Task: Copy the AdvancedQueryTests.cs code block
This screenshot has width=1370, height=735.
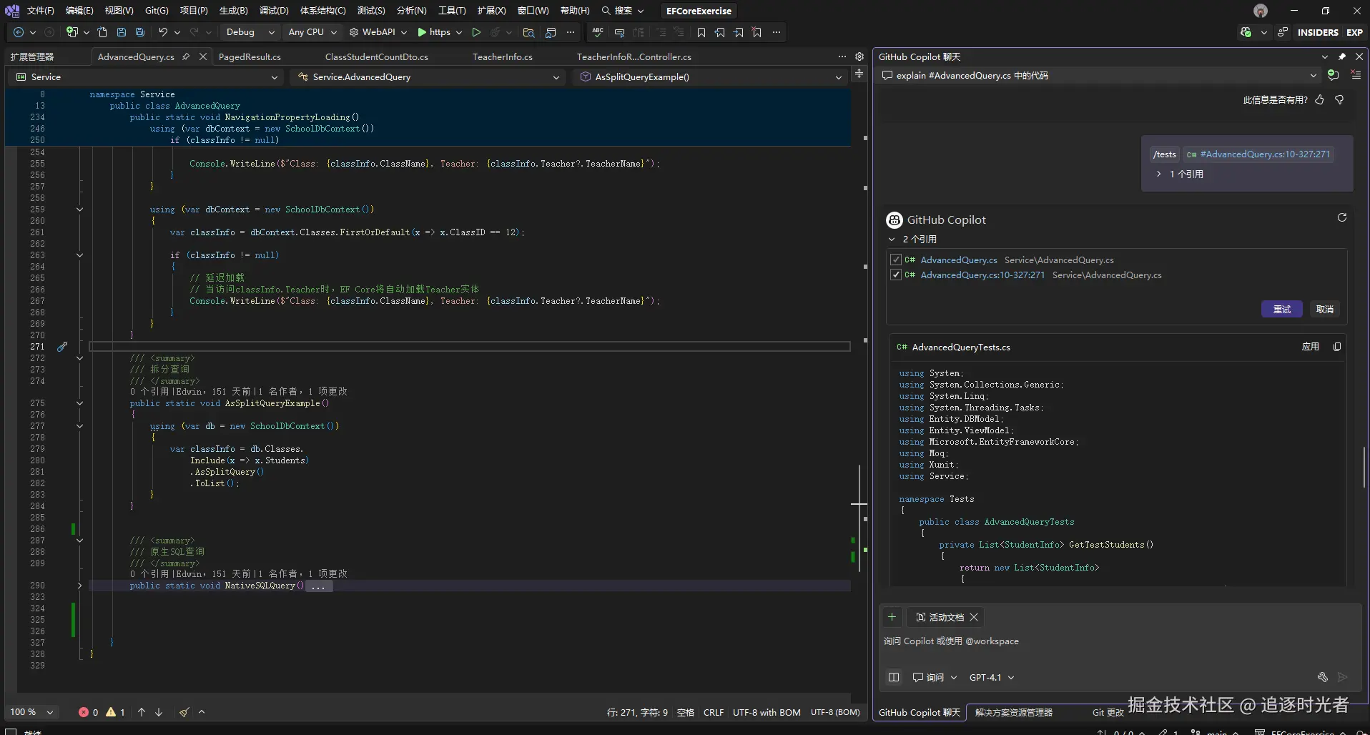Action: (x=1337, y=347)
